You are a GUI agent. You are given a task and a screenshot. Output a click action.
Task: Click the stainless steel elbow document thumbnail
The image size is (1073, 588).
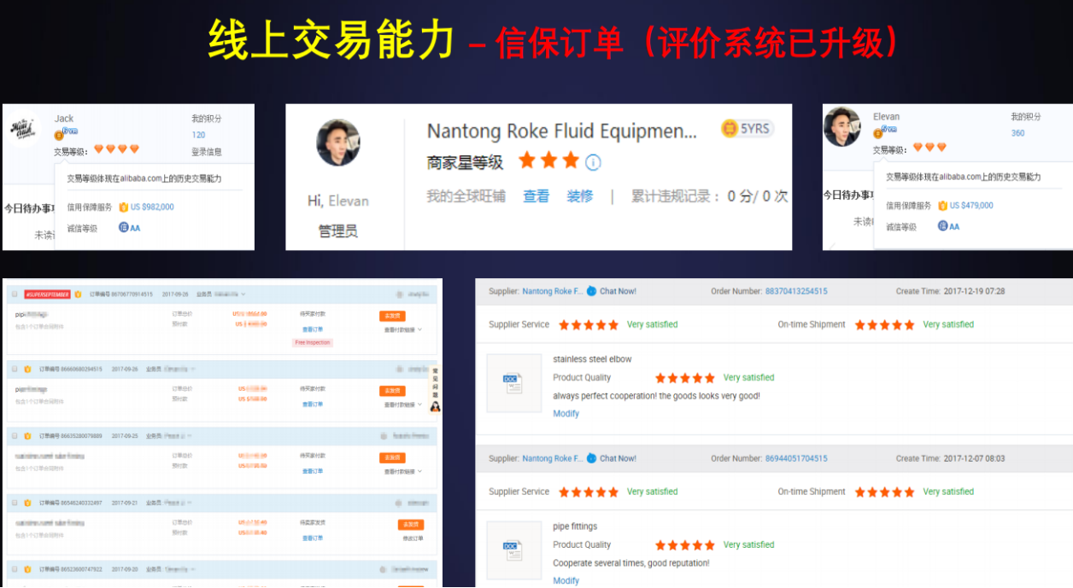click(x=514, y=383)
